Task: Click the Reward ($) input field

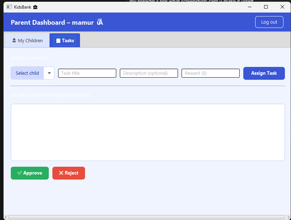Action: (x=211, y=73)
